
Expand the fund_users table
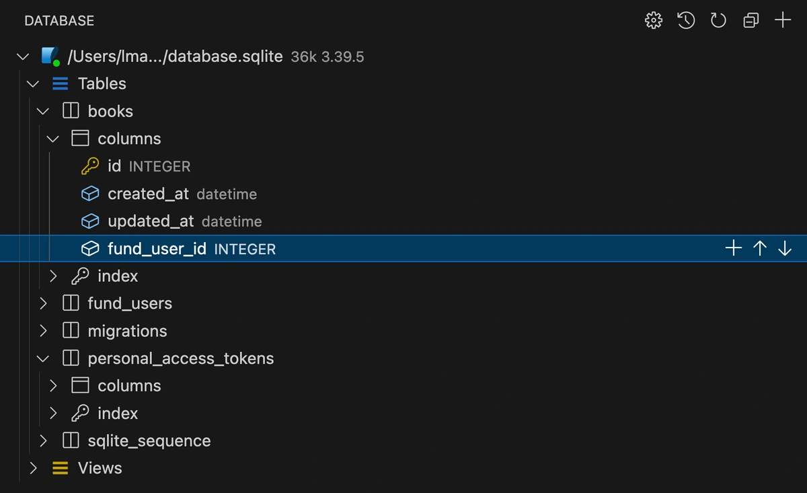[x=43, y=303]
